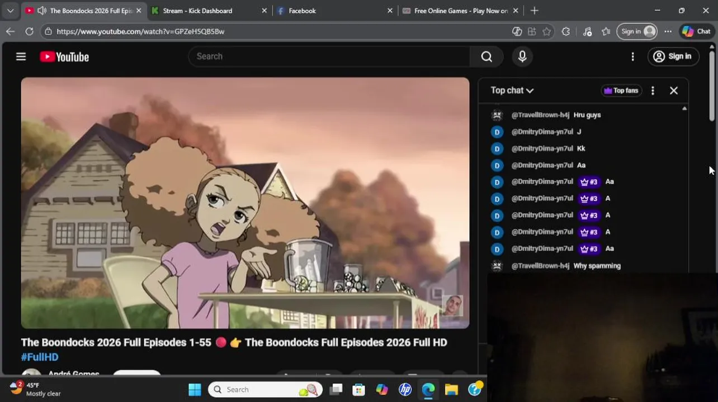This screenshot has height=402, width=718.
Task: Focus the YouTube search box
Action: click(330, 56)
